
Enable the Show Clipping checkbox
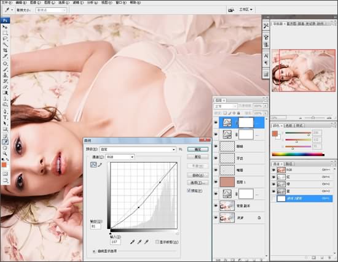[x=157, y=242]
